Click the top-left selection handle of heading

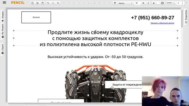(x=14, y=31)
